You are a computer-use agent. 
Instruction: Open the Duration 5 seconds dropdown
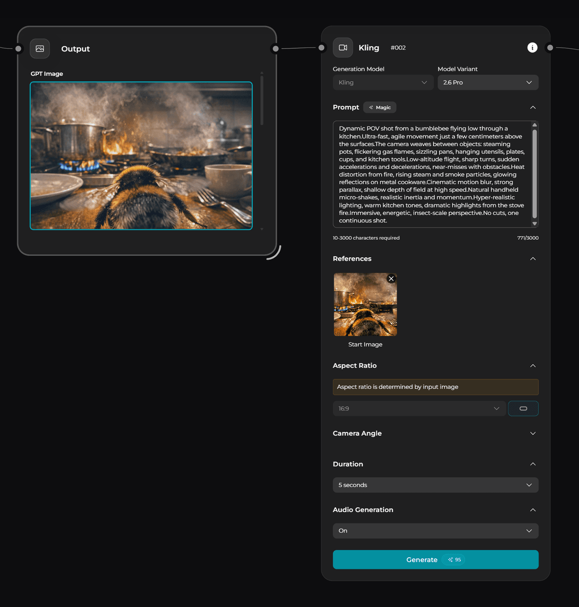[x=435, y=485]
